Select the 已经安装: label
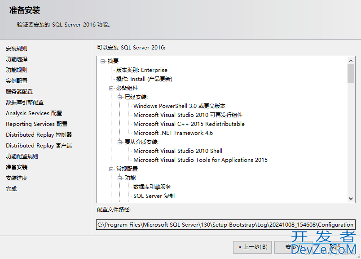The height and width of the screenshot is (259, 361). coord(136,97)
